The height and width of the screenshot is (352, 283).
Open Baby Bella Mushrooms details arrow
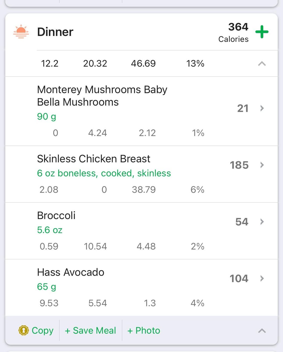(262, 108)
